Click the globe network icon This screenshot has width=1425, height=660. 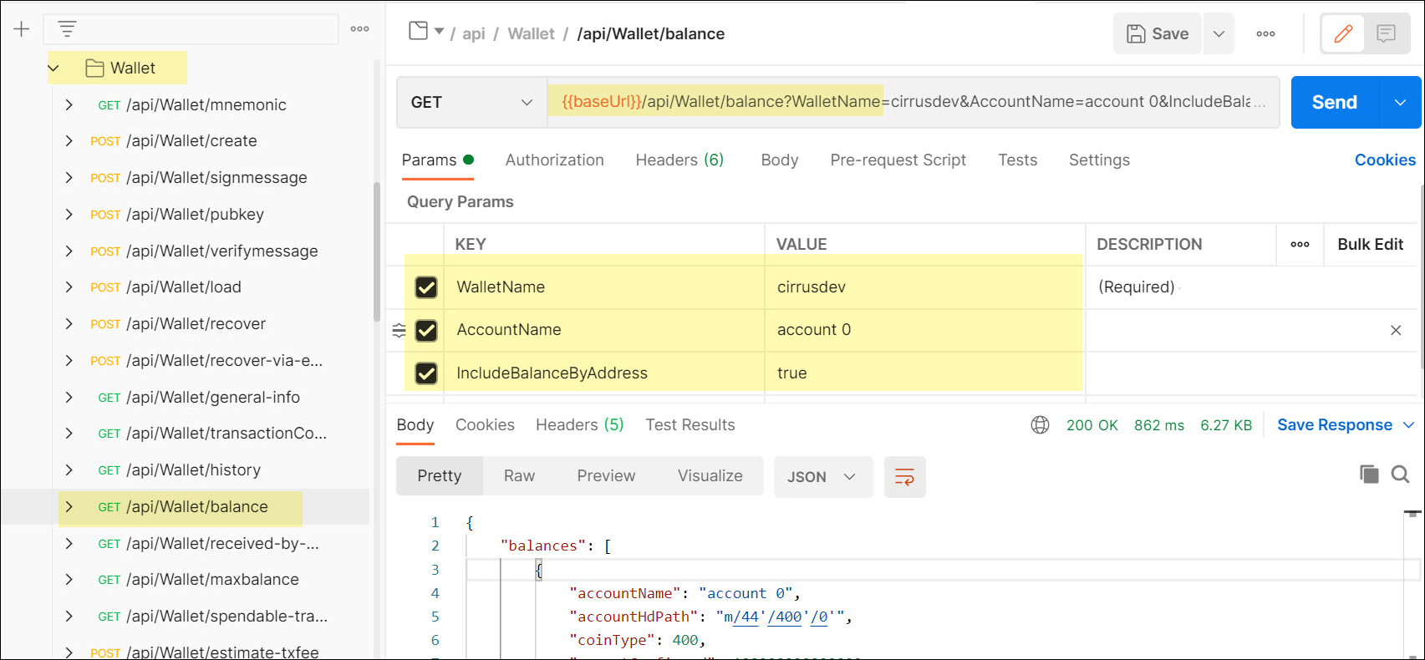1040,425
